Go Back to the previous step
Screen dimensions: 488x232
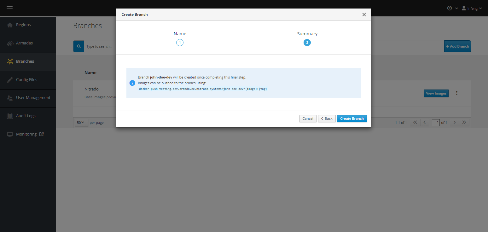point(327,119)
